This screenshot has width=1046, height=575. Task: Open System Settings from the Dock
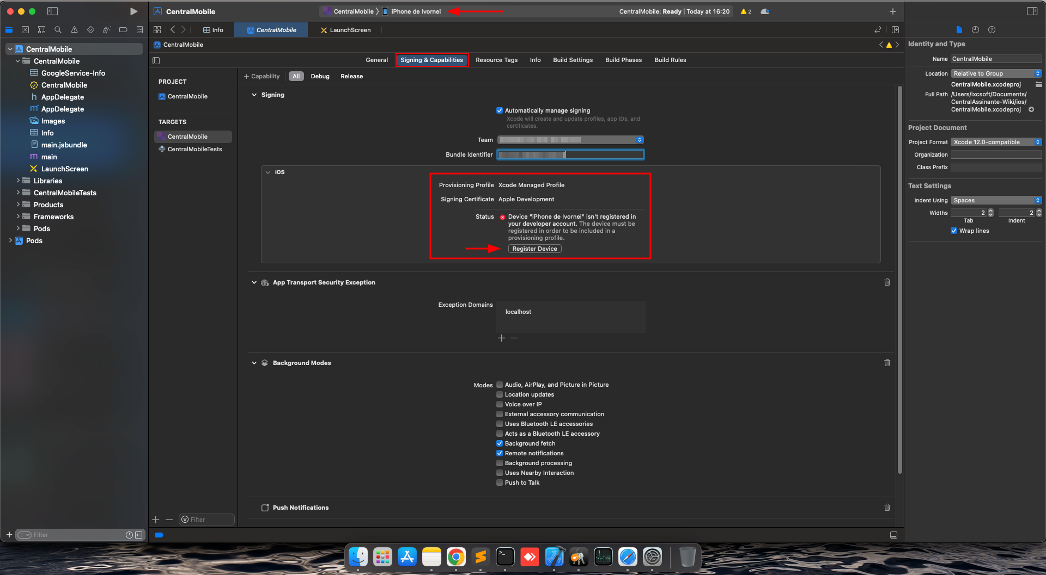pos(652,557)
